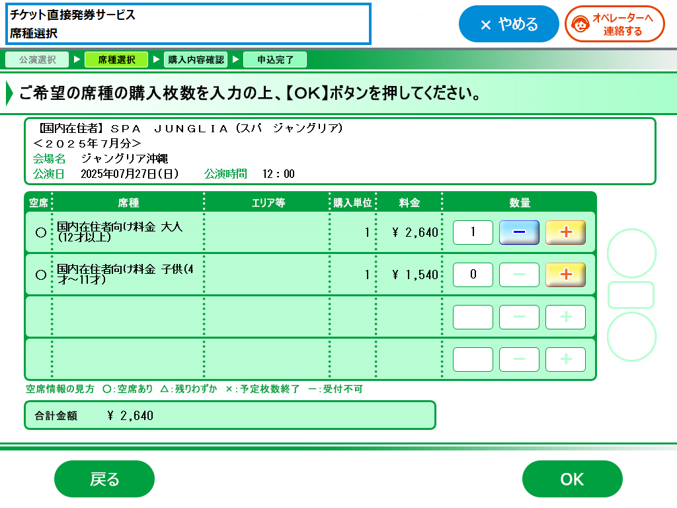Screen dimensions: 677x508
Task: Click the performance date 2025年07月27日(日)
Action: click(130, 174)
